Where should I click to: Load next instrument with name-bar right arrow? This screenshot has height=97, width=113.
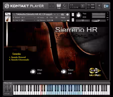(58, 15)
